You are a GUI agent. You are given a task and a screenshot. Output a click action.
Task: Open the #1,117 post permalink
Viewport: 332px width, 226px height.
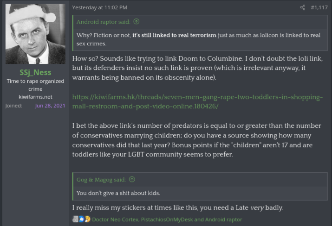[x=319, y=7]
